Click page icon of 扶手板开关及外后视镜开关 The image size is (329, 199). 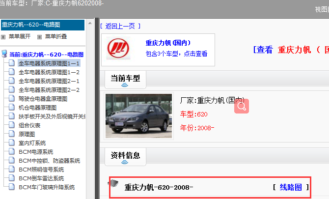(x=12, y=116)
